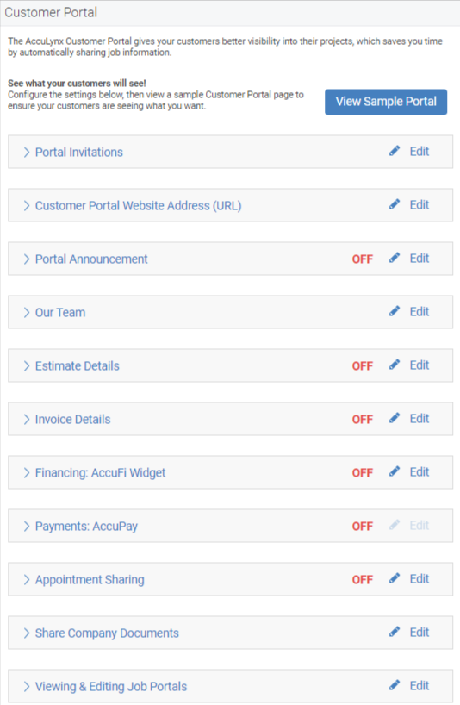Image resolution: width=460 pixels, height=705 pixels.
Task: Expand the Portal Invitations chevron
Action: click(27, 152)
